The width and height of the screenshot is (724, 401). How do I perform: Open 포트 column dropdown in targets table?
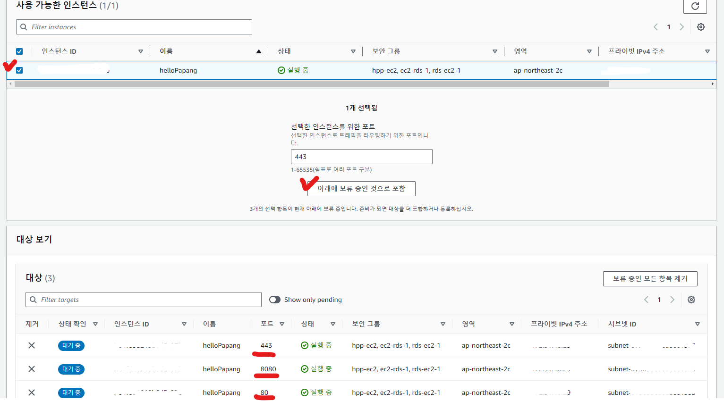[282, 324]
